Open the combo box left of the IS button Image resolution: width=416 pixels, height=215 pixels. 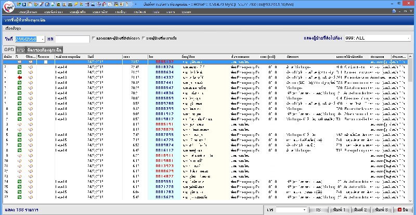pos(291,210)
